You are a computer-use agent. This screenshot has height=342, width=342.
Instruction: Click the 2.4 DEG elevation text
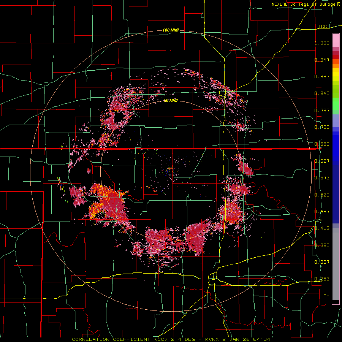[x=184, y=339]
